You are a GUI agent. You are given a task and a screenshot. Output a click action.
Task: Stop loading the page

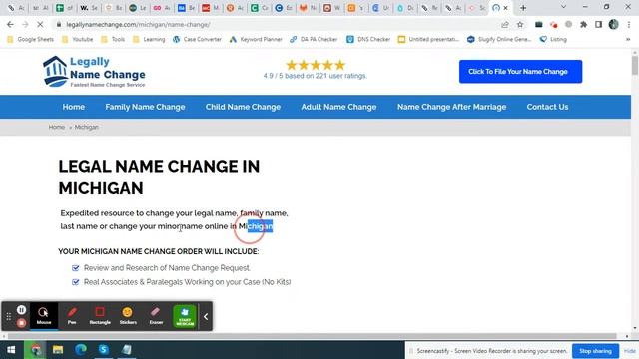pyautogui.click(x=40, y=24)
